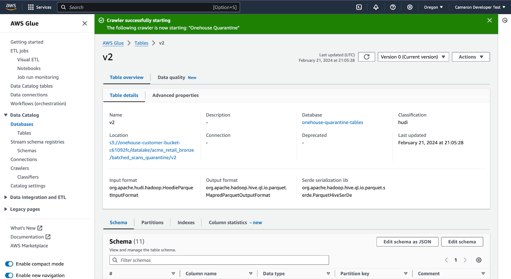Open the onehouse-quarantine-tables database link
This screenshot has width=511, height=279.
pyautogui.click(x=332, y=122)
